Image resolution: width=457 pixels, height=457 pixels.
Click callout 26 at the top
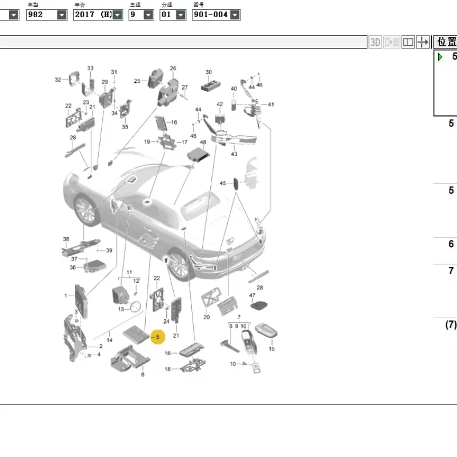(173, 68)
